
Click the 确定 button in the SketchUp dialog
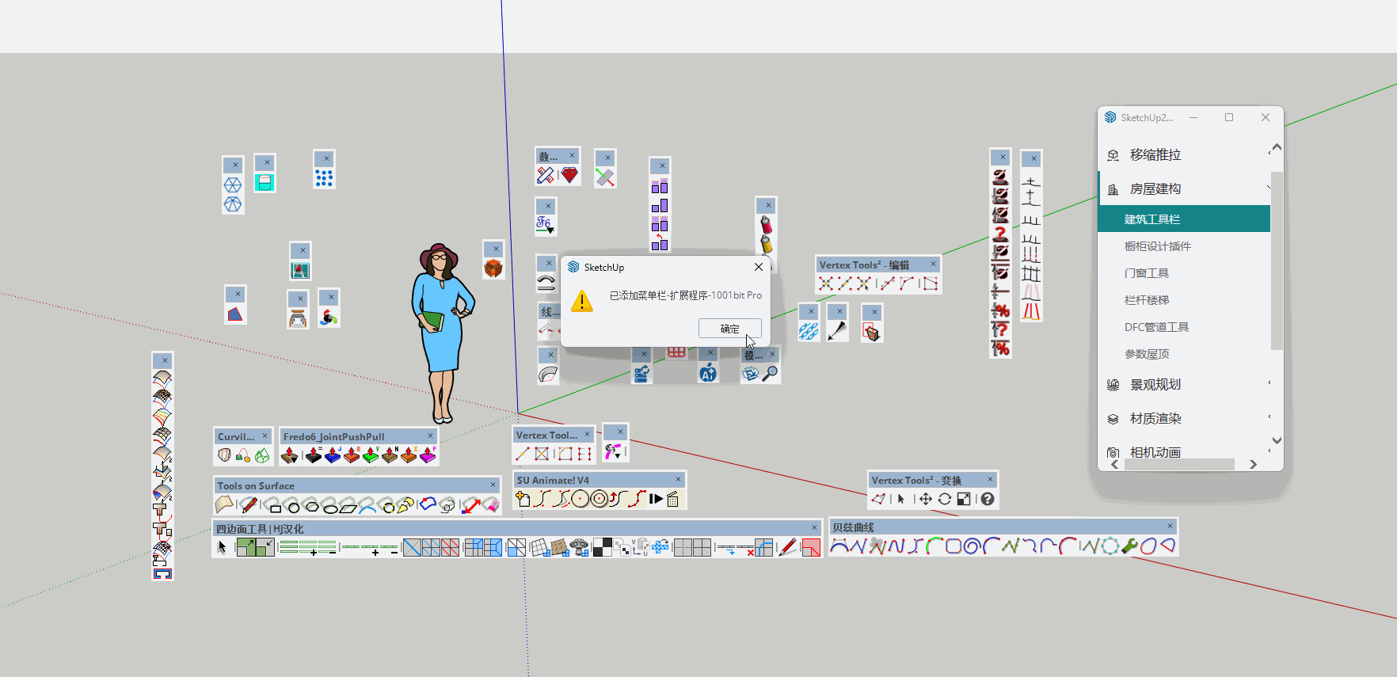pos(729,329)
